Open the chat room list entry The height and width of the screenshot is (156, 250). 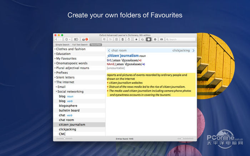pos(79,120)
